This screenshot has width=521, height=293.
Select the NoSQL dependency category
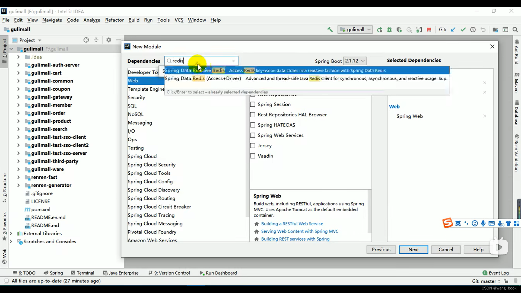pyautogui.click(x=136, y=114)
